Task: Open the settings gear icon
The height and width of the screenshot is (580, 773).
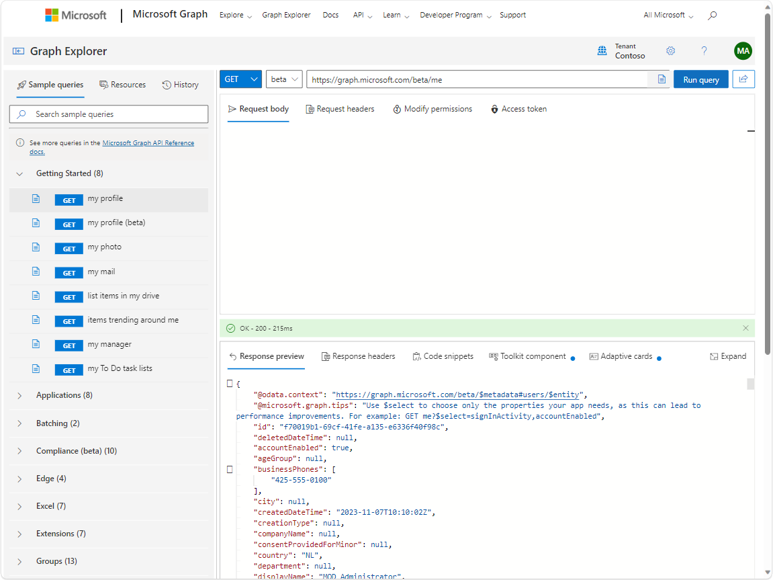Action: click(x=670, y=51)
